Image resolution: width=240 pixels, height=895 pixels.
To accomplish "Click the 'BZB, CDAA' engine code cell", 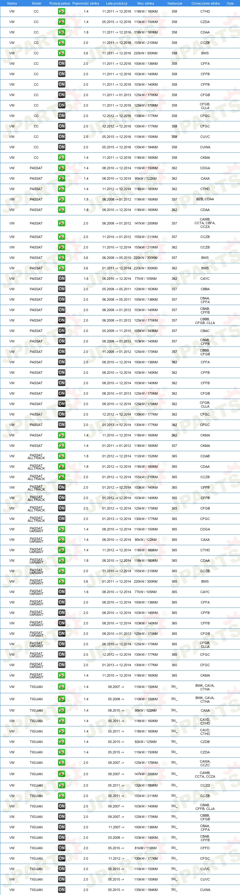I will (x=205, y=199).
